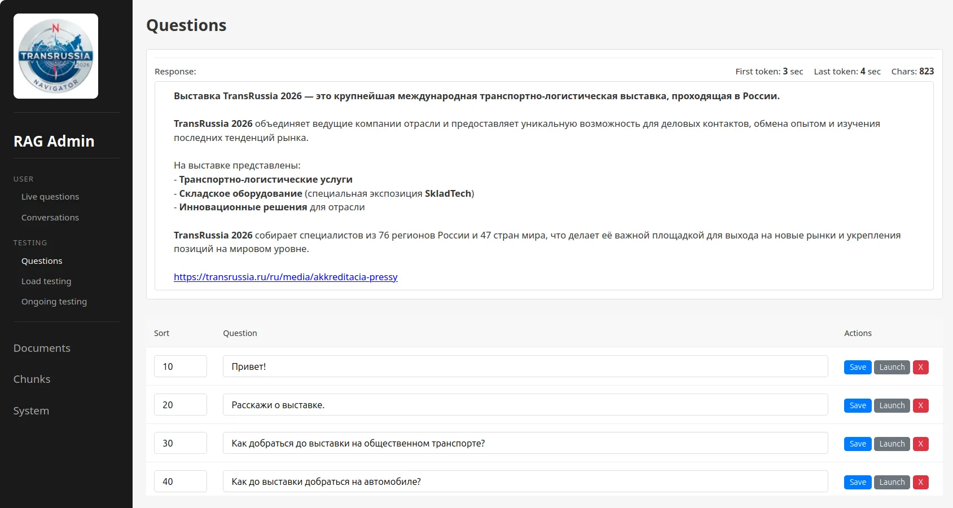Save the car route question

pos(858,482)
